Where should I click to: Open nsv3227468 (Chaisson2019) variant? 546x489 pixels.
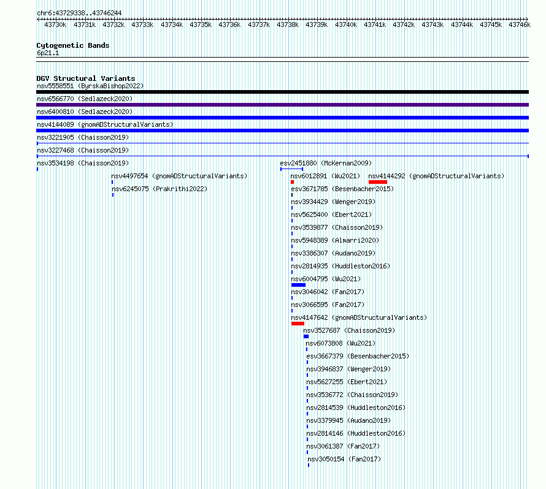(x=83, y=150)
